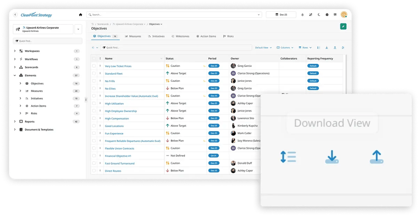The width and height of the screenshot is (419, 216).
Task: Open the Default View dropdown
Action: [263, 48]
